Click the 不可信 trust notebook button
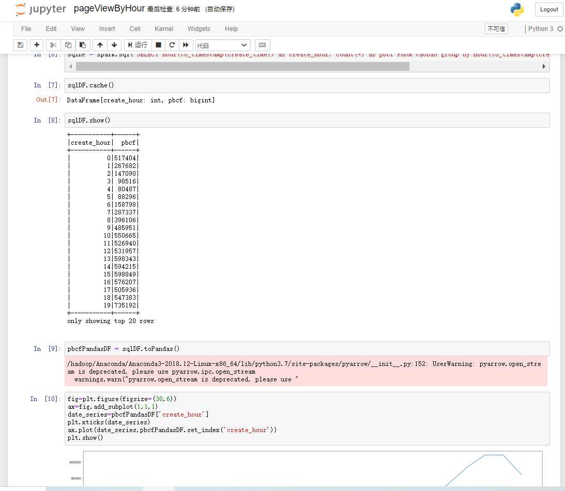565x491 pixels. 496,29
